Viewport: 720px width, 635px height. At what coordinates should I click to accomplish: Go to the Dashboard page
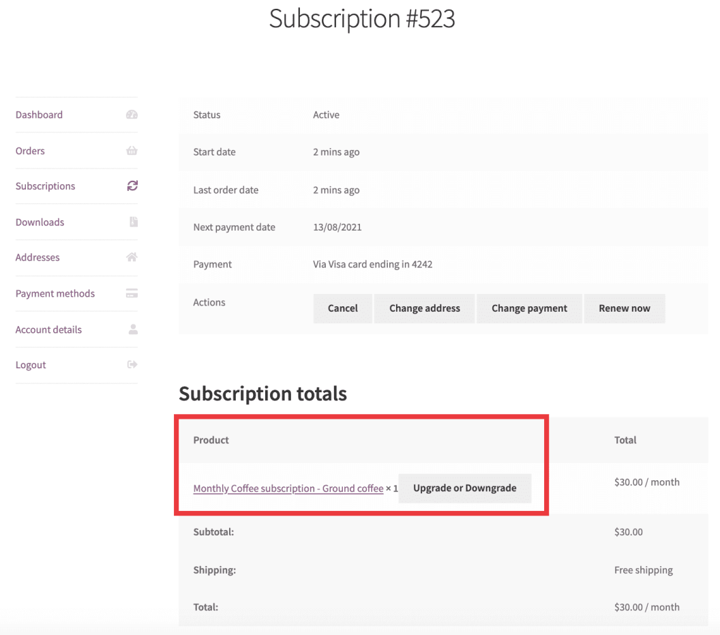click(x=39, y=115)
